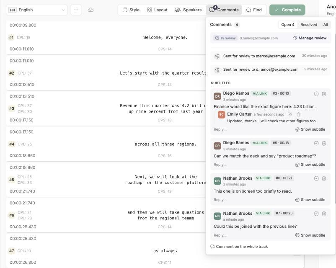Resolve Diego Ramos comment on #3
The height and width of the screenshot is (268, 336).
tap(316, 94)
